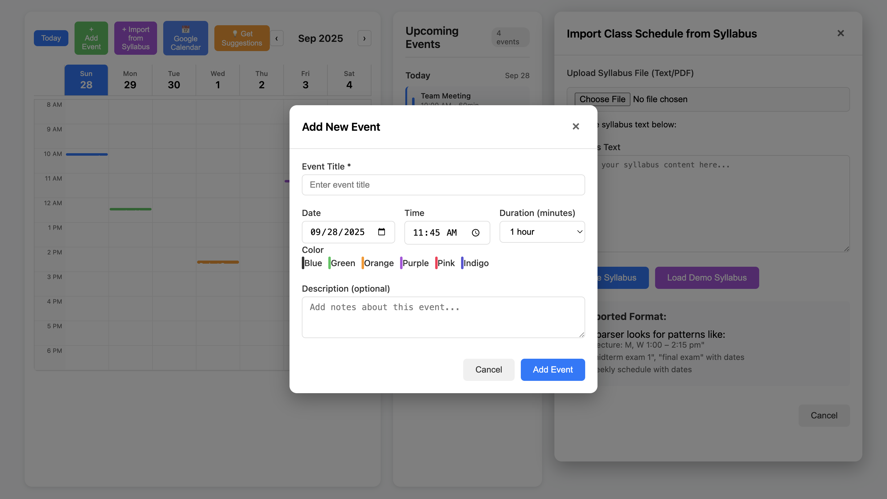Image resolution: width=887 pixels, height=499 pixels.
Task: Select the Blue color option
Action: (x=312, y=263)
